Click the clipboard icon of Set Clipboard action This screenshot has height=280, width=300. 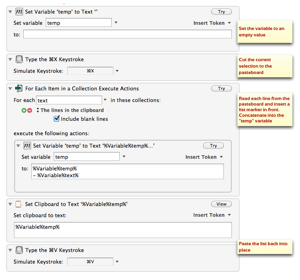click(x=19, y=204)
